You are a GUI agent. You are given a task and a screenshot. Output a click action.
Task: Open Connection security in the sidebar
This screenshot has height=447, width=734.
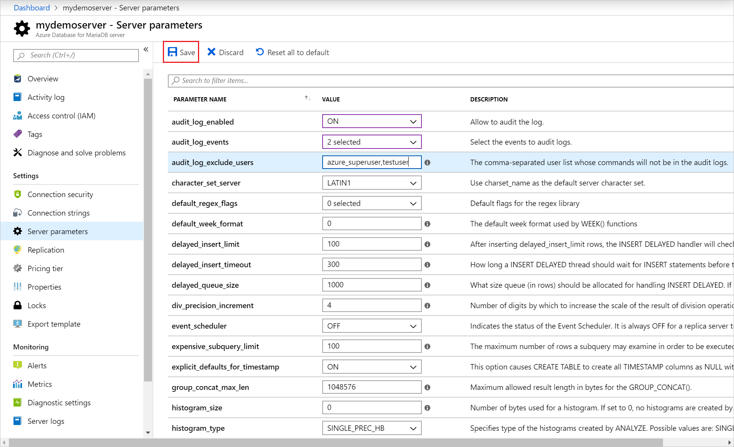(60, 194)
